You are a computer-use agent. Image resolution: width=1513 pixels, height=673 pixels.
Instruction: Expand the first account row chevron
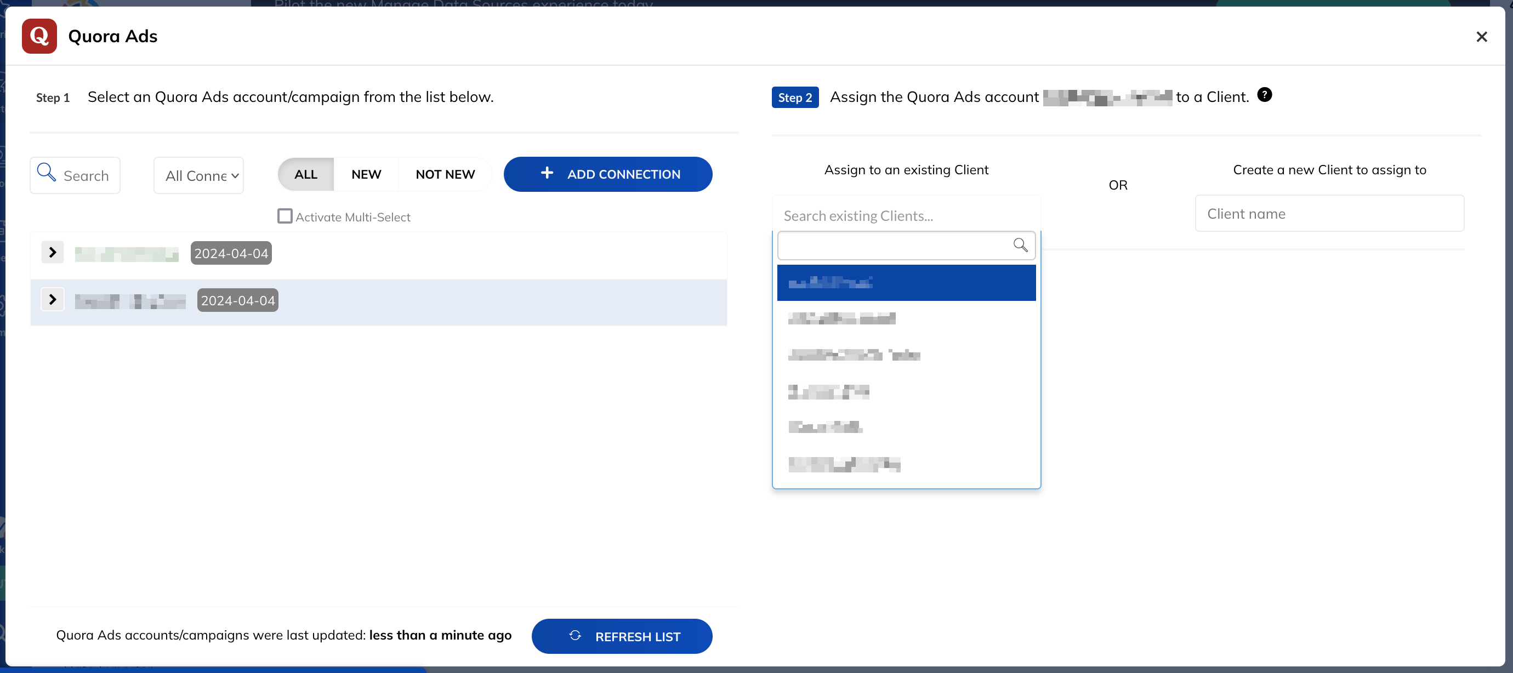pyautogui.click(x=53, y=253)
